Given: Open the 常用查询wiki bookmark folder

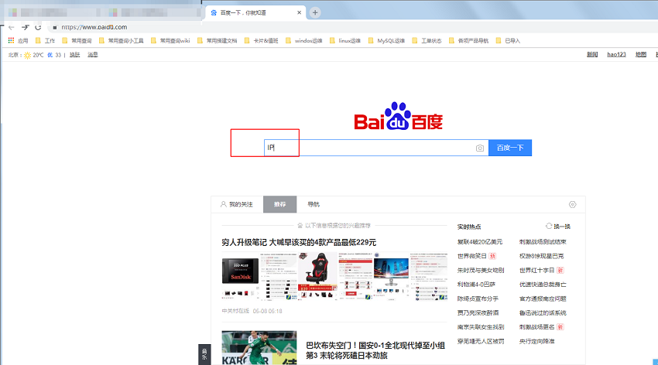Looking at the screenshot, I should (170, 41).
